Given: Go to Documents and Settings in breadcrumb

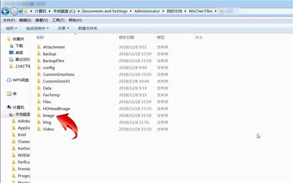Looking at the screenshot, I should tap(105, 11).
